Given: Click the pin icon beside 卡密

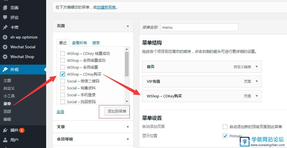Looking at the screenshot, I should 5,27.
